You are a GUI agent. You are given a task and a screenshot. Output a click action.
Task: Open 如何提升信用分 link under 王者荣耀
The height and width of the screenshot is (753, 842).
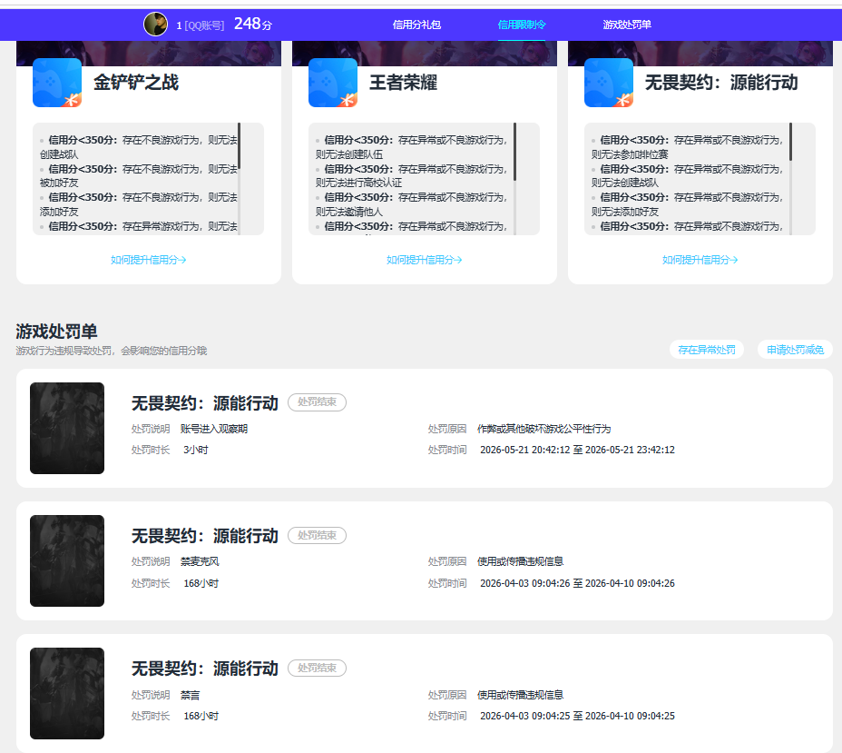click(425, 260)
